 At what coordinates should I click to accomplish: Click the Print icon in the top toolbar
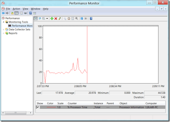pos(25,13)
